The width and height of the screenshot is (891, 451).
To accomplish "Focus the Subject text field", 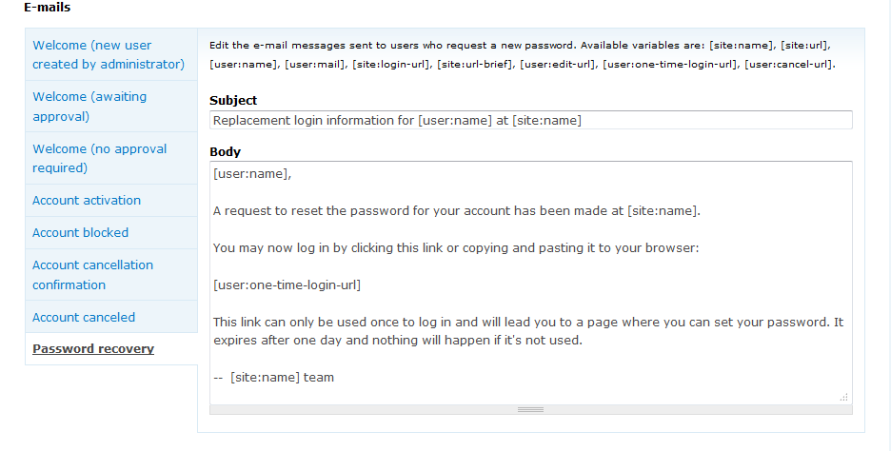I will [x=530, y=121].
